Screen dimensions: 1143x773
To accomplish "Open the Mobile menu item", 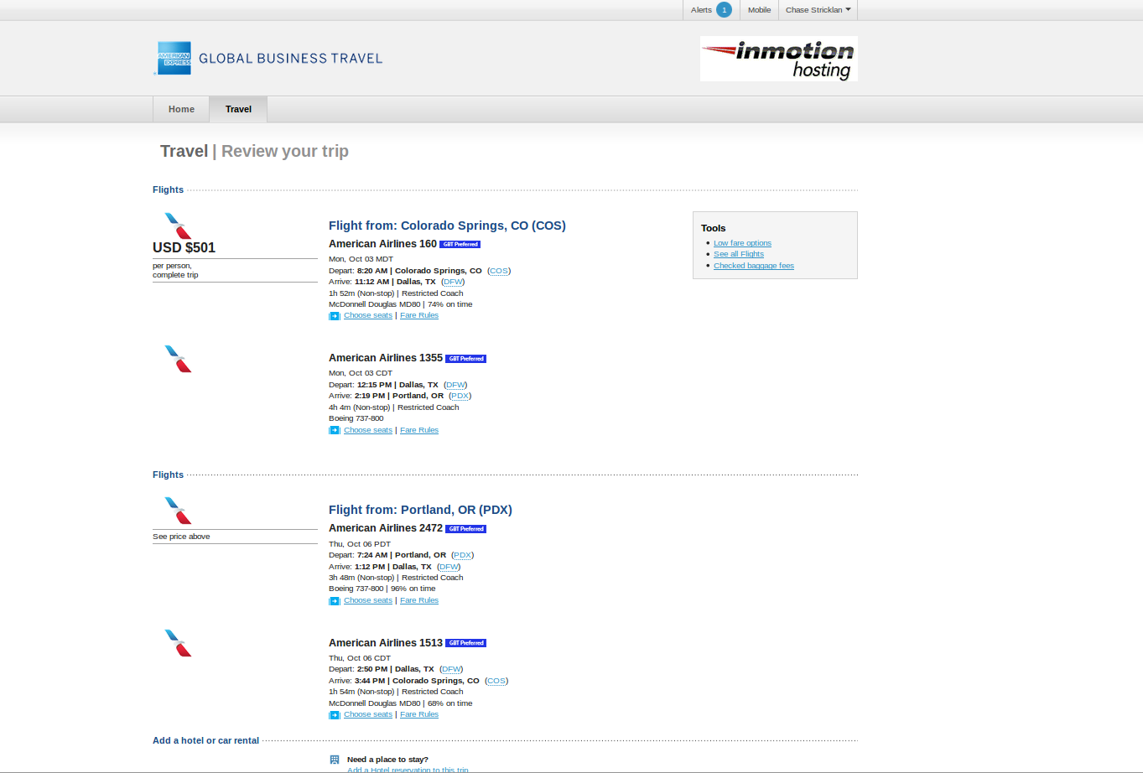I will coord(759,10).
